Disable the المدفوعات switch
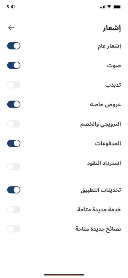The height and width of the screenshot is (278, 128). click(x=14, y=143)
